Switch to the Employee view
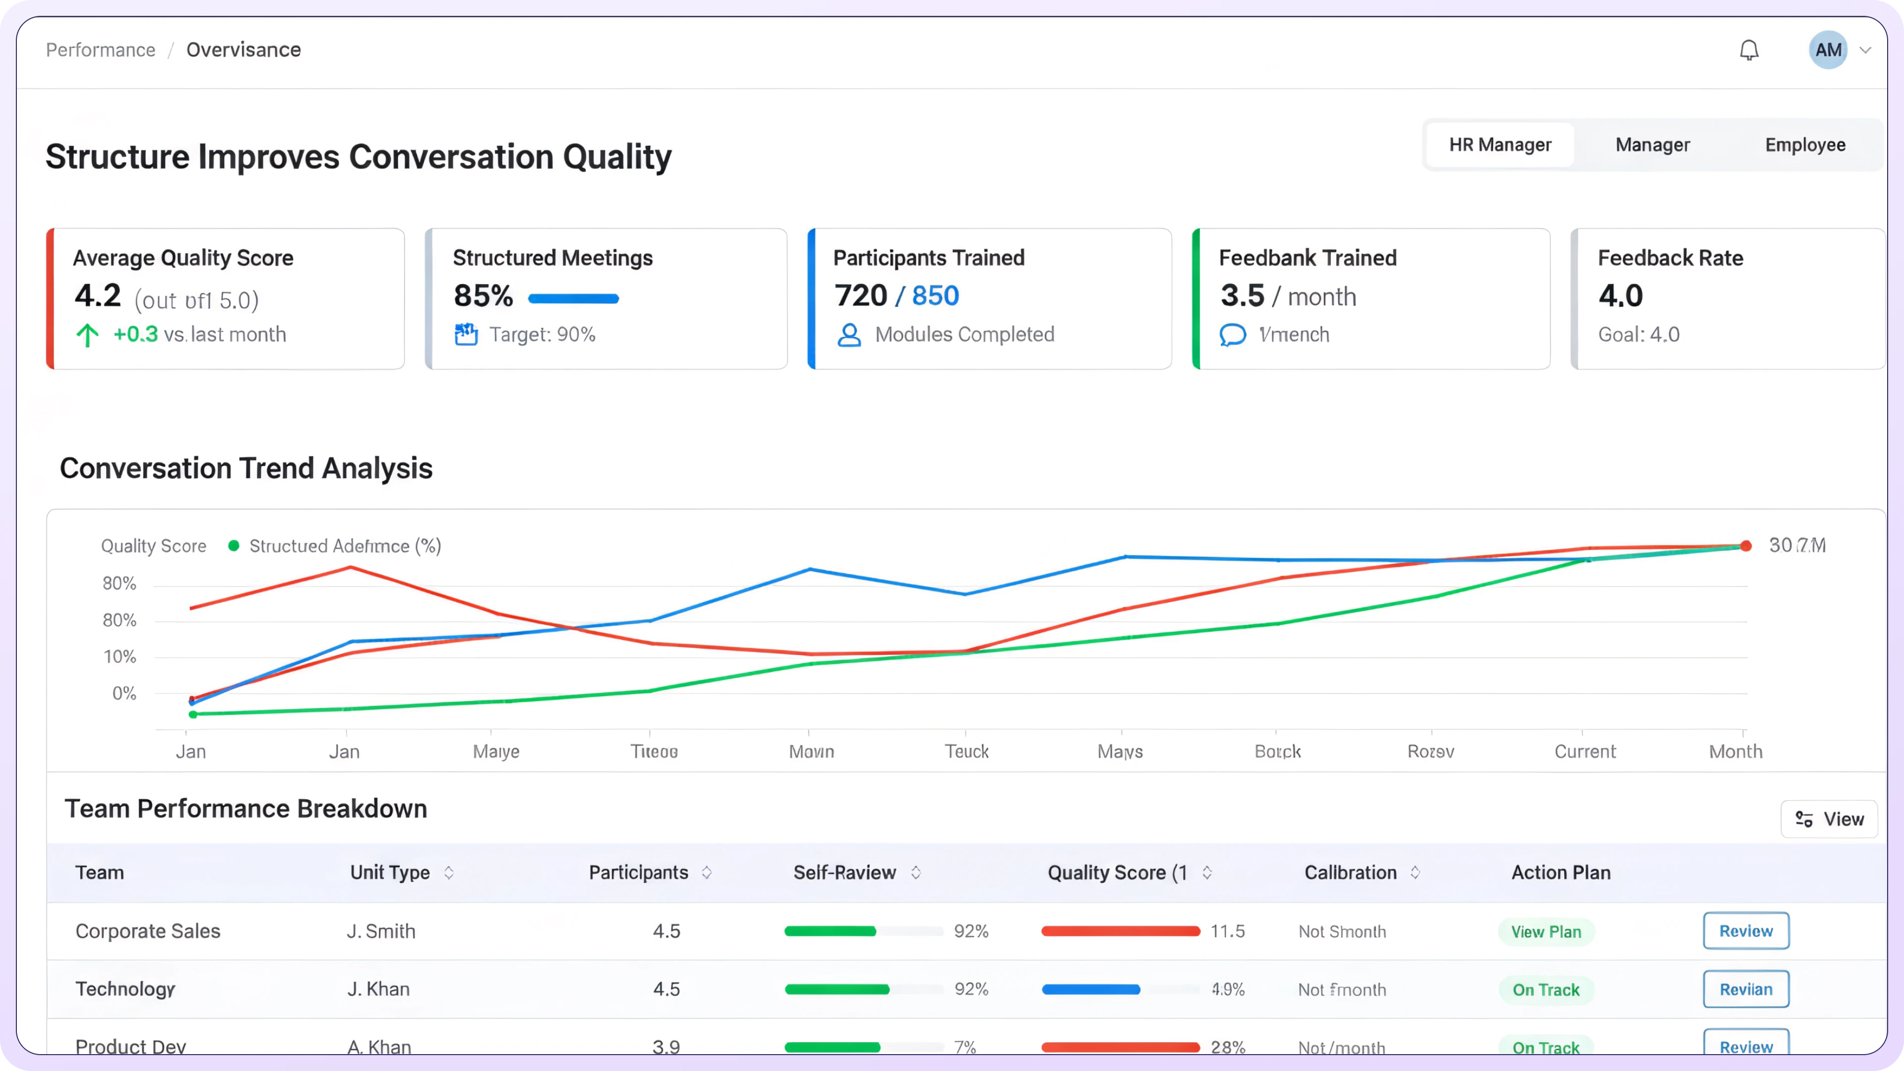 pyautogui.click(x=1805, y=145)
